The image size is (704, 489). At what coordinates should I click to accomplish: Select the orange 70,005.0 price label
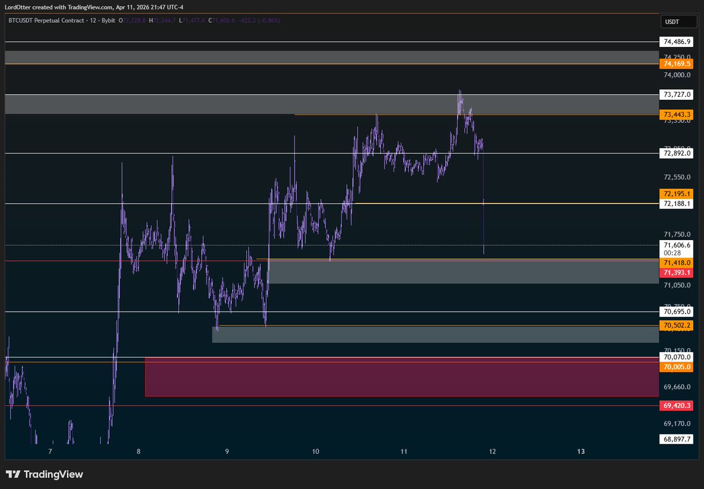coord(677,367)
